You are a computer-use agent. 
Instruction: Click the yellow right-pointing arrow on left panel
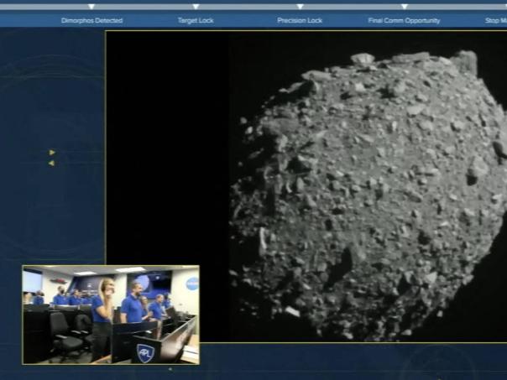click(x=52, y=153)
